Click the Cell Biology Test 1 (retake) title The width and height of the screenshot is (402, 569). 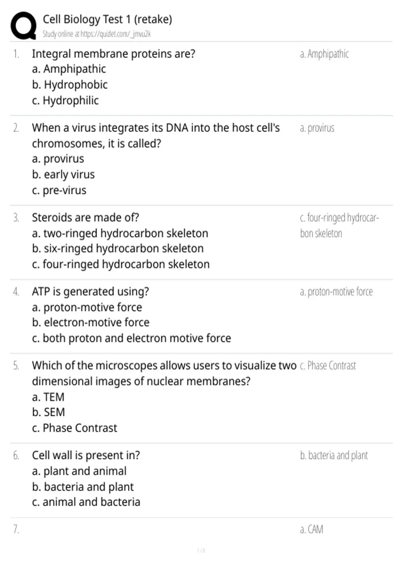coord(107,19)
